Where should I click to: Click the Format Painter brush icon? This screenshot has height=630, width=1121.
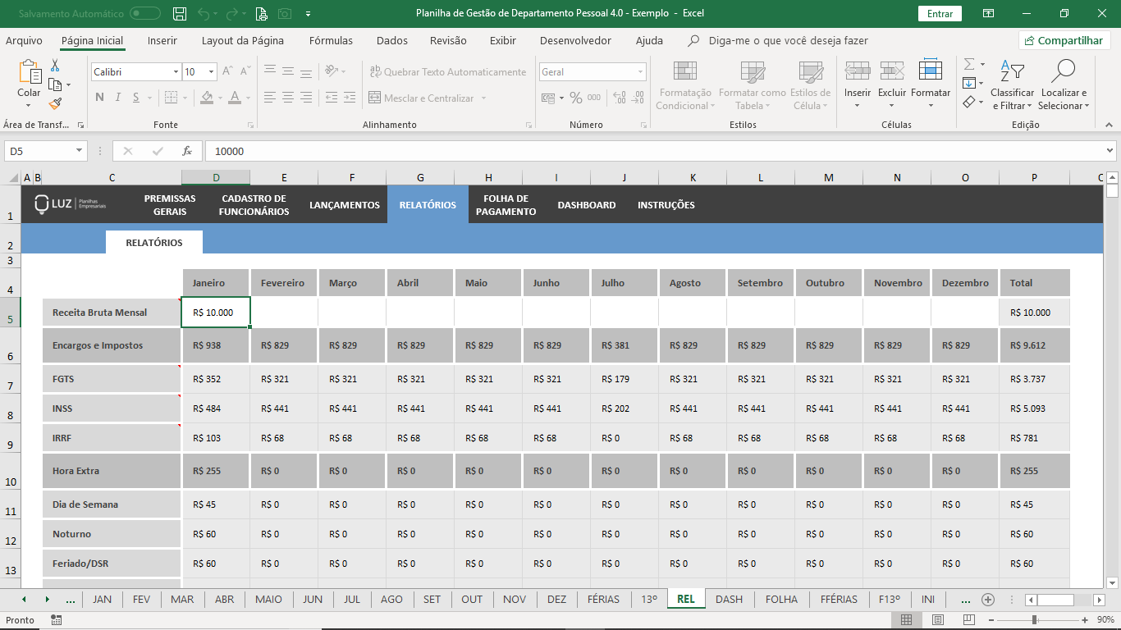55,103
